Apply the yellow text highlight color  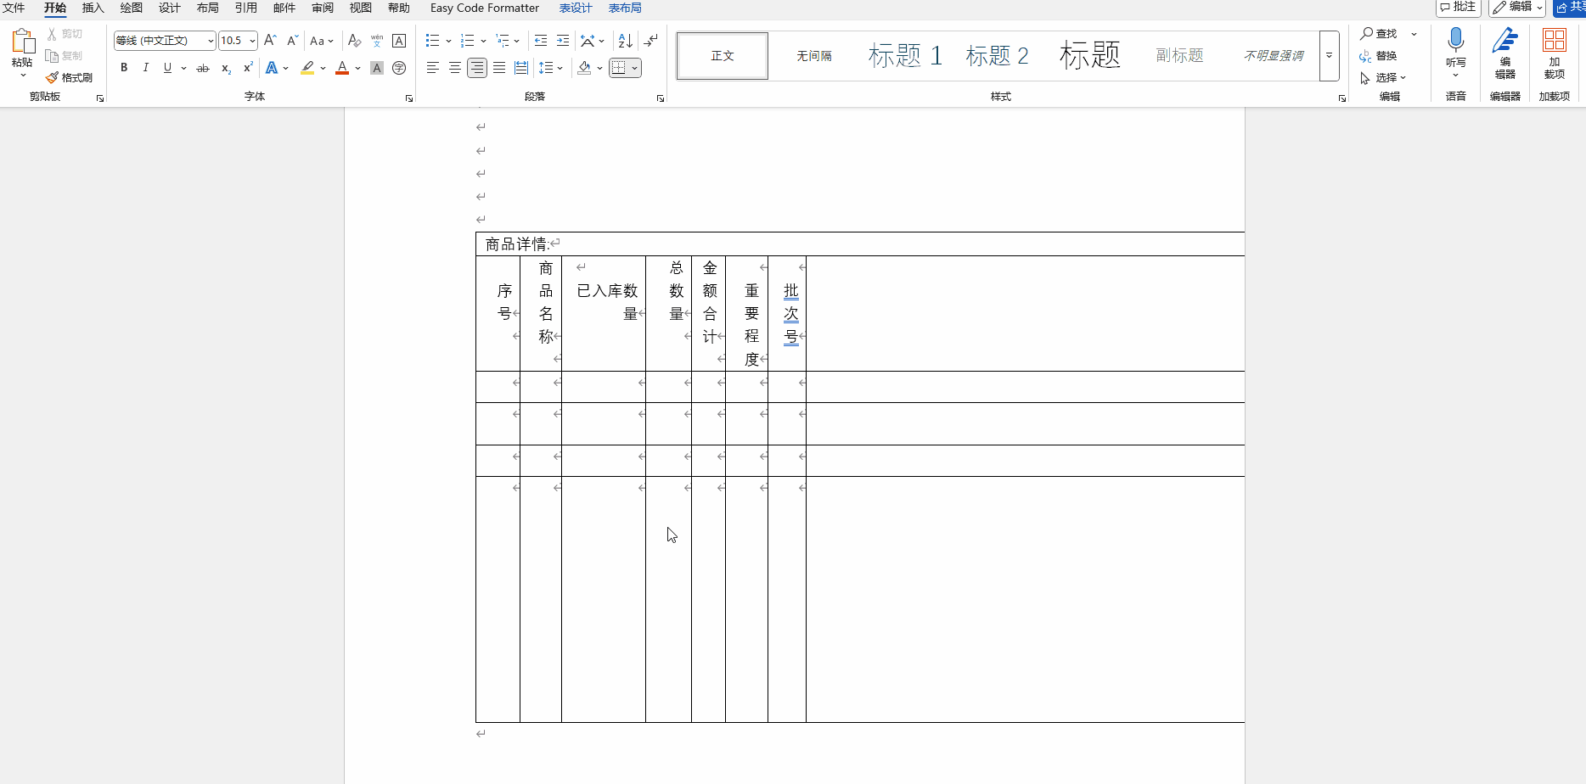point(307,68)
